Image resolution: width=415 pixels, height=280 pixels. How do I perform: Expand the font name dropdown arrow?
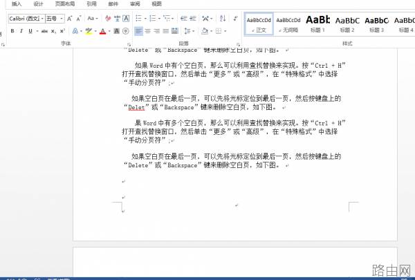42,19
